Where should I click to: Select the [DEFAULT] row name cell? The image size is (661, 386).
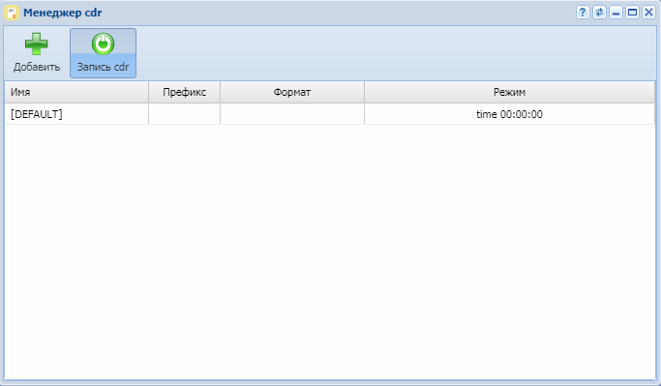[x=76, y=114]
